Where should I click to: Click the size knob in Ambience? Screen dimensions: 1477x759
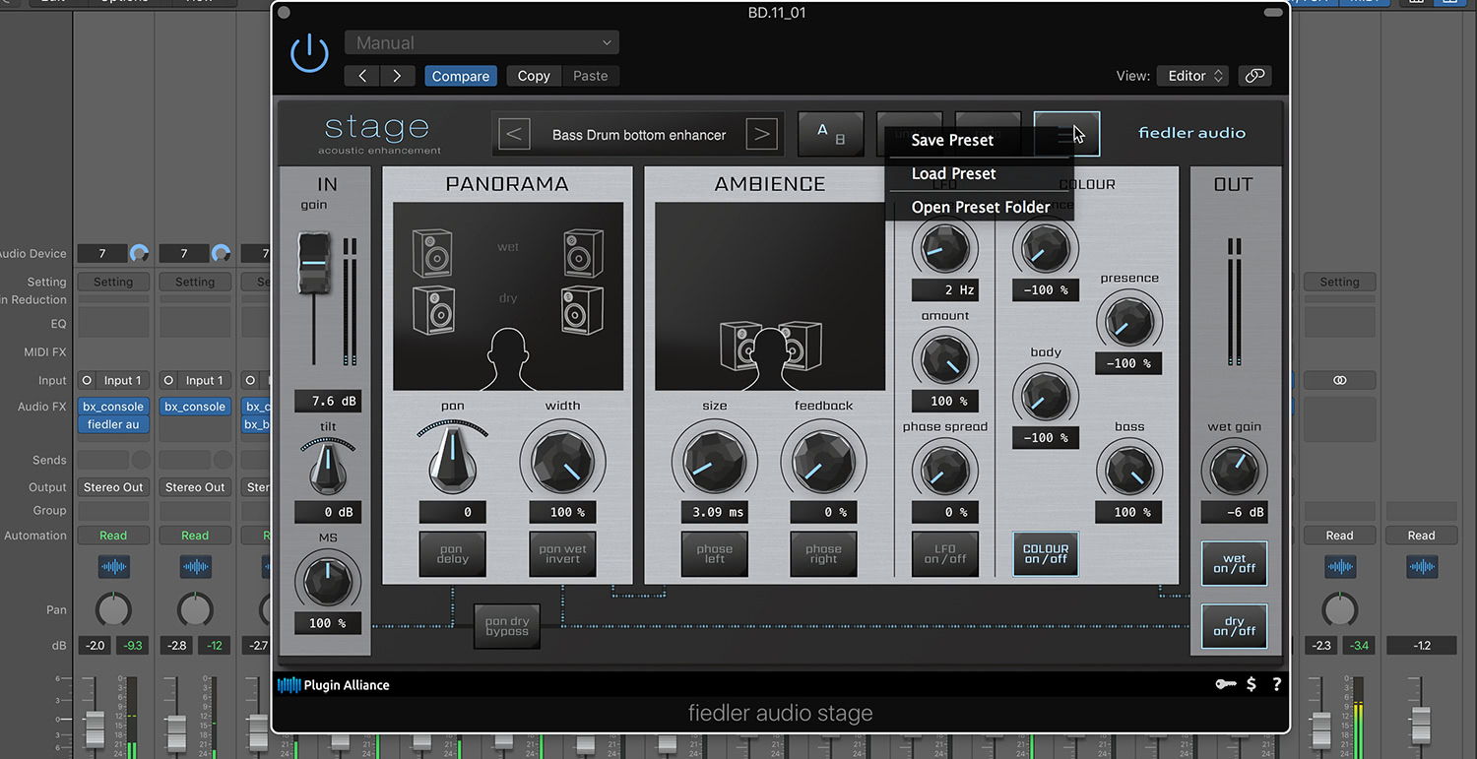pos(715,462)
